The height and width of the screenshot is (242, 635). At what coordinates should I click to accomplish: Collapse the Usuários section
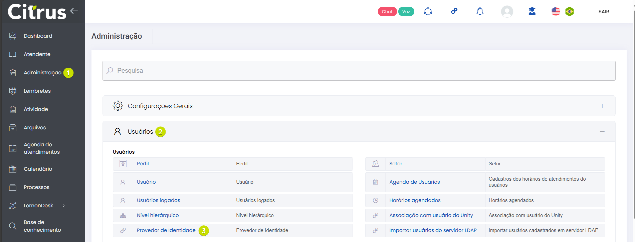(602, 132)
